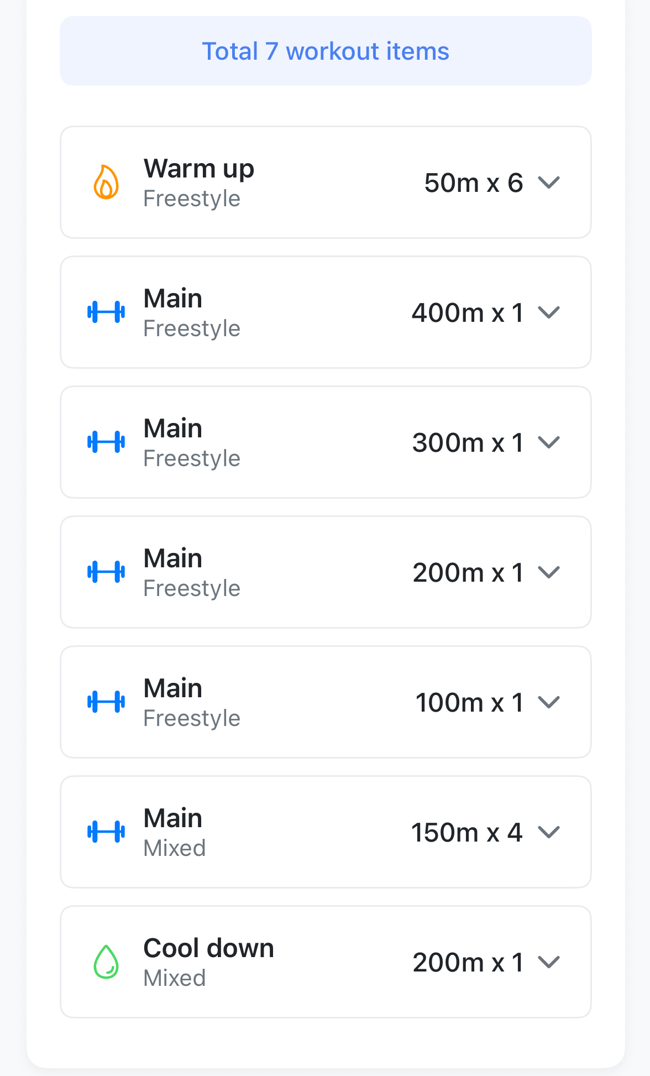Expand the Warm up 50m x 6 chevron

(x=549, y=182)
